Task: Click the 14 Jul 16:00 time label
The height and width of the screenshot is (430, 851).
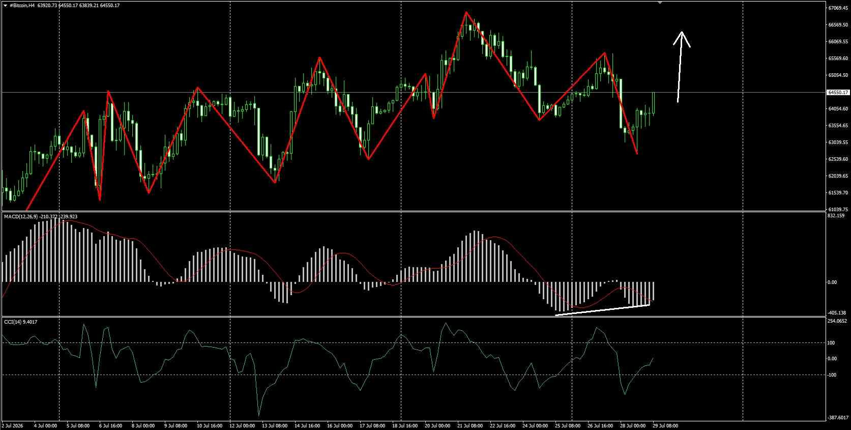Action: [x=307, y=426]
